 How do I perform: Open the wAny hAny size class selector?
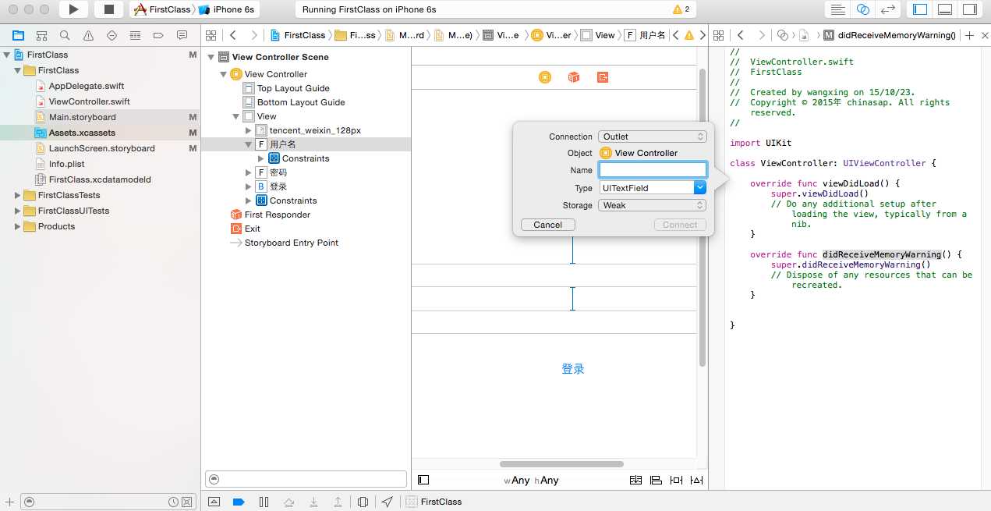point(531,481)
